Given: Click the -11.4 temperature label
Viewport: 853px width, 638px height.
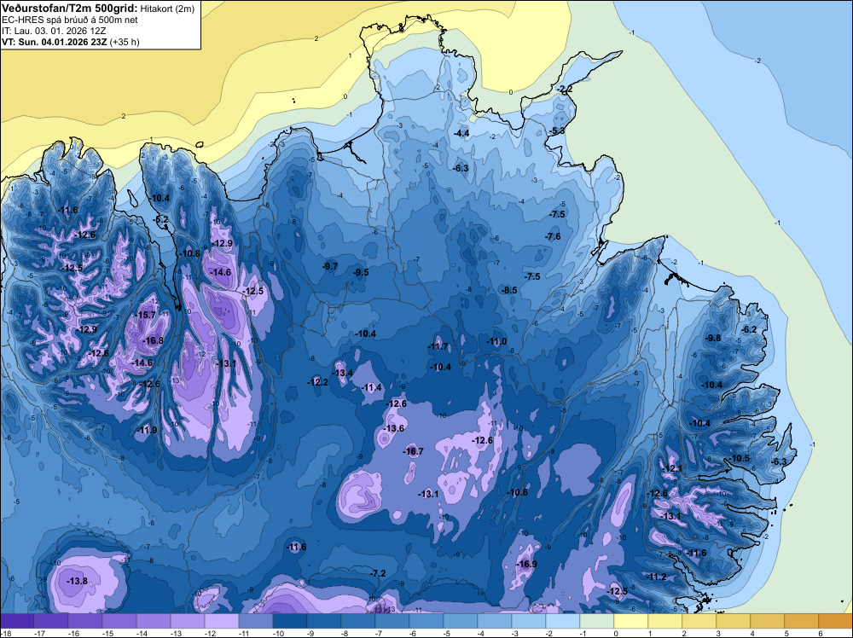Looking at the screenshot, I should (372, 388).
